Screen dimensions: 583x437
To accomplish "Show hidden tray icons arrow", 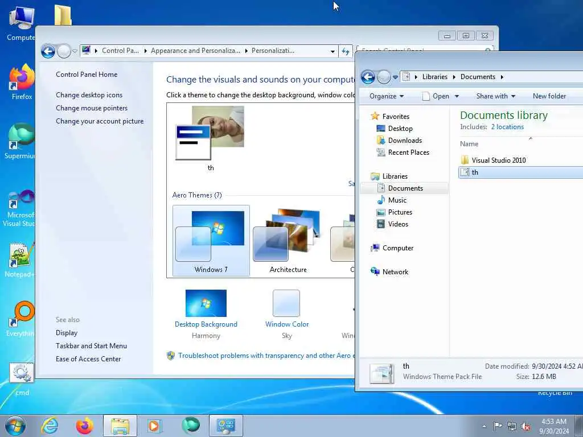I will (x=484, y=426).
